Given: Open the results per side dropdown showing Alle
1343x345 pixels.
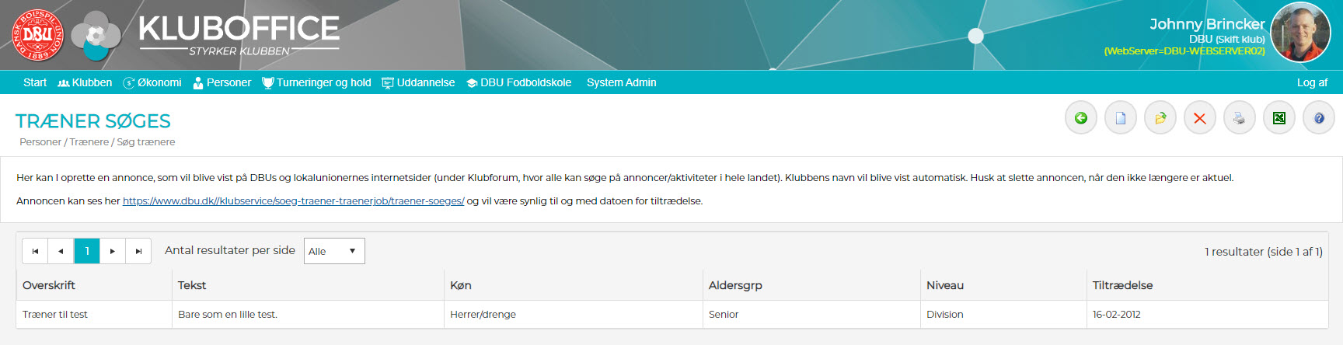Looking at the screenshot, I should (333, 251).
